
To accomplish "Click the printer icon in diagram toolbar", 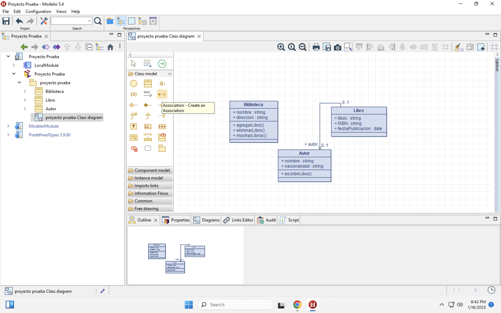I will [316, 47].
